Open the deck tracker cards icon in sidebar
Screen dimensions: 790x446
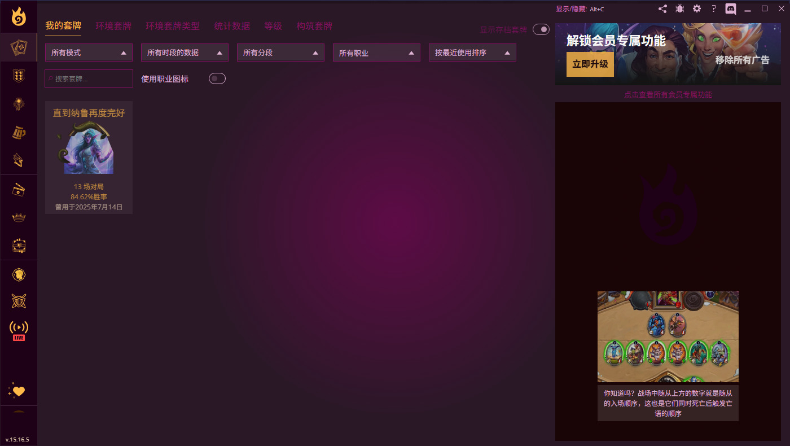[x=19, y=47]
